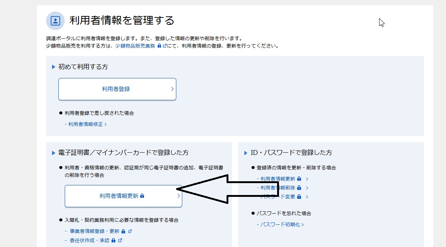Click the triangle beside ID・パスワードで登録した方
Image resolution: width=446 pixels, height=247 pixels.
click(x=246, y=153)
